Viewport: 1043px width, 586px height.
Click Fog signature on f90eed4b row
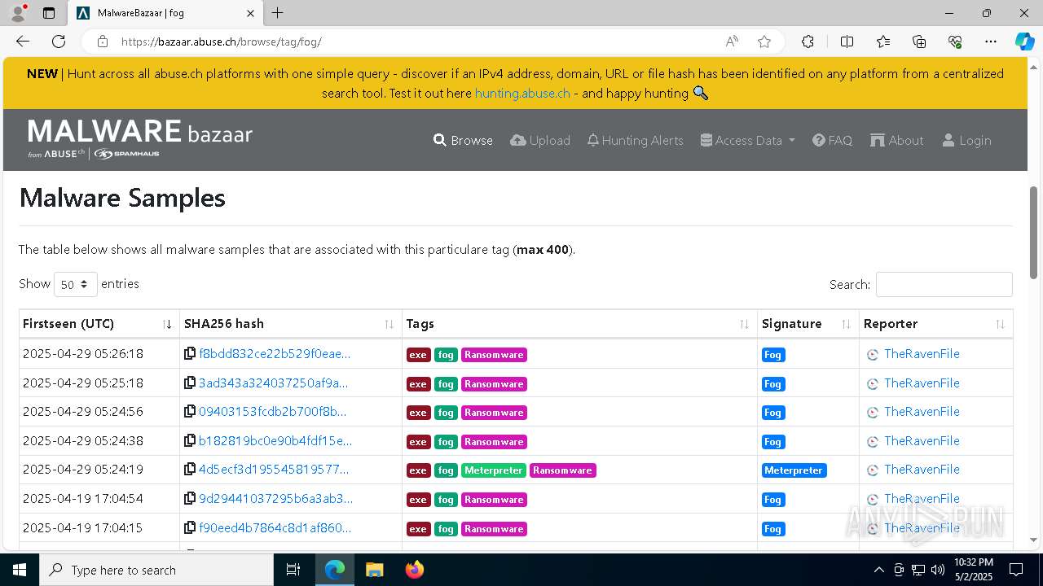772,529
